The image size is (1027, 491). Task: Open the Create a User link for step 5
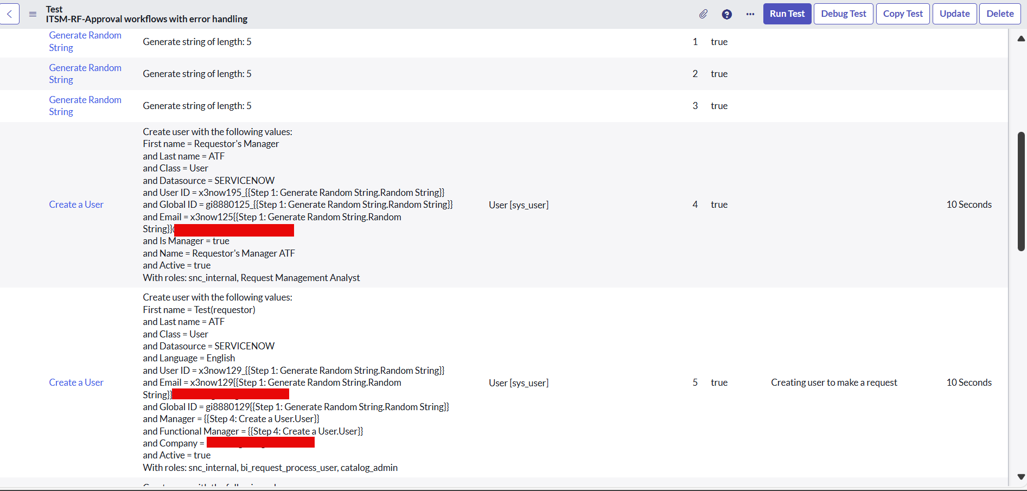76,382
